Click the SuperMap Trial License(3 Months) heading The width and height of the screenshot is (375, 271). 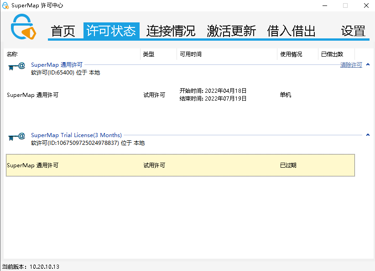point(76,135)
